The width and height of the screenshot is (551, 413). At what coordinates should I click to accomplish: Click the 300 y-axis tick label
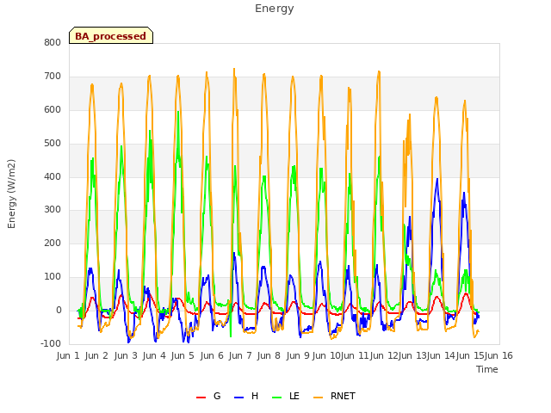click(53, 210)
